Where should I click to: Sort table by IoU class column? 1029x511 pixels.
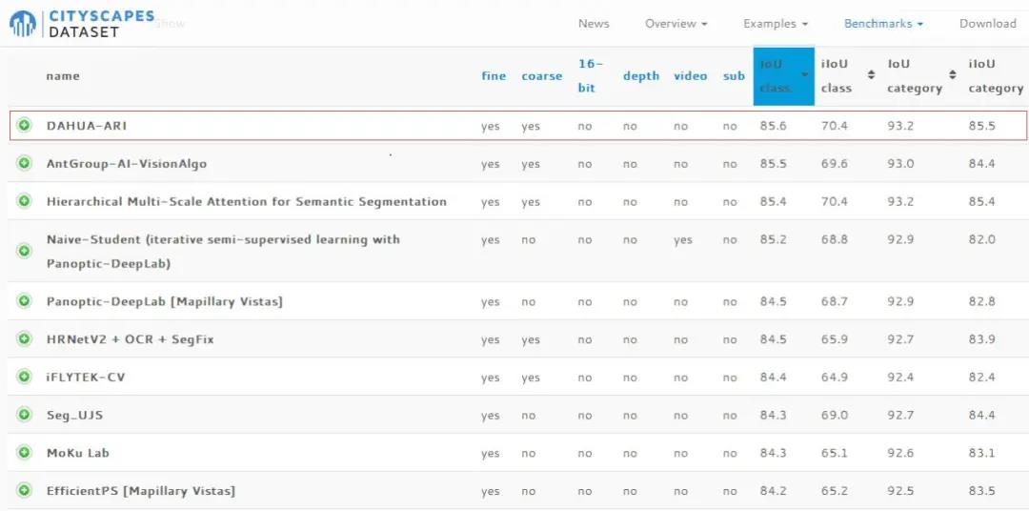[x=783, y=75]
